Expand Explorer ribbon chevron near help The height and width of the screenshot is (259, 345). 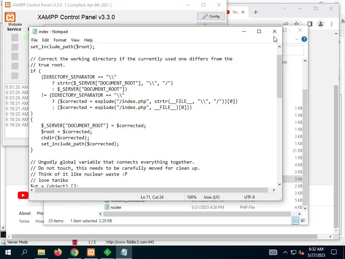[296, 39]
